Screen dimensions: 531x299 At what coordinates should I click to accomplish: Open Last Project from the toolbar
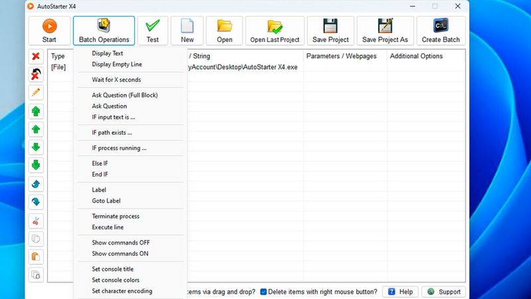[274, 31]
